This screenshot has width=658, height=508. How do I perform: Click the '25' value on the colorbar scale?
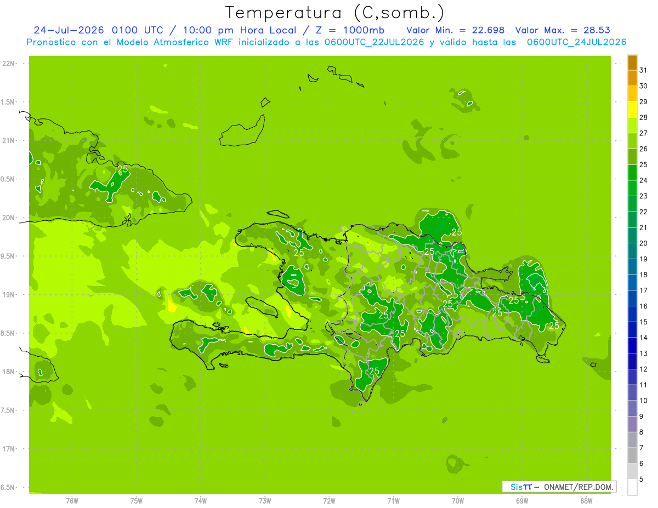click(644, 164)
